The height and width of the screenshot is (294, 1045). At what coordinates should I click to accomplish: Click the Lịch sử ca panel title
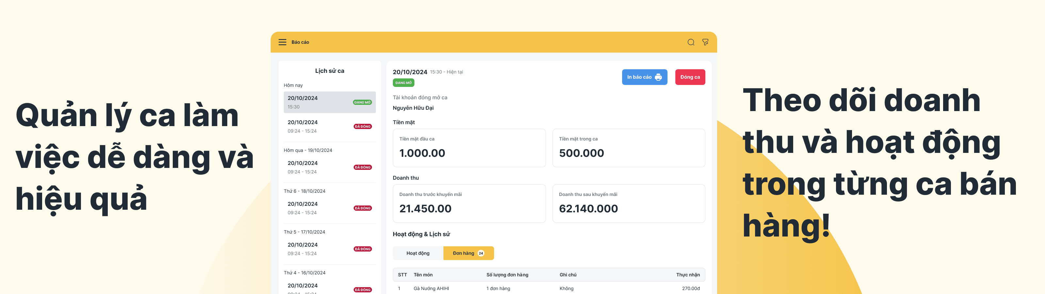click(x=330, y=71)
